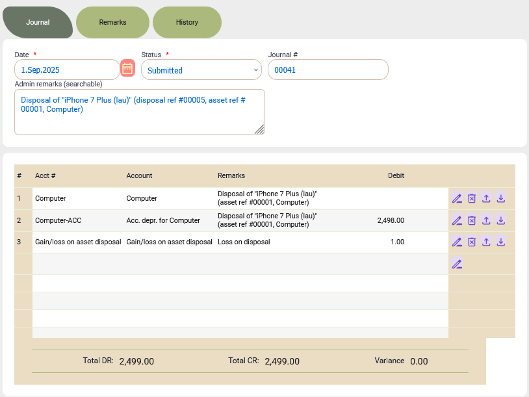Edit the Gain/loss on asset disposal line
This screenshot has width=529, height=397.
pos(457,242)
